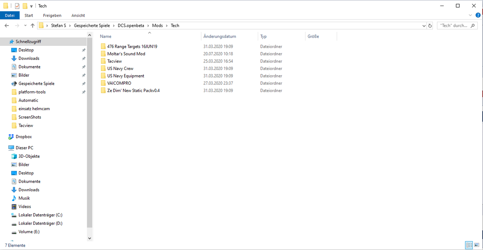Click the Properties quick access toolbar icon

point(17,6)
